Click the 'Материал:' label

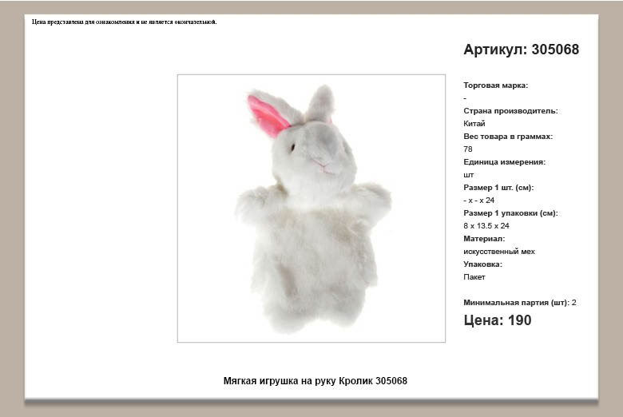tap(484, 239)
